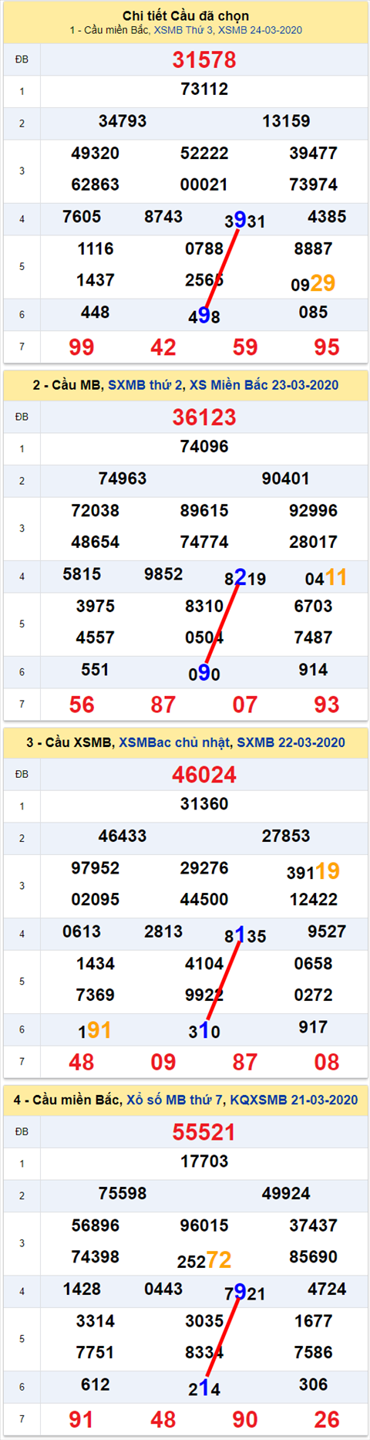This screenshot has height=1440, width=370.
Task: Click the ĐB row label for 21-03-2020
Action: 22,1132
